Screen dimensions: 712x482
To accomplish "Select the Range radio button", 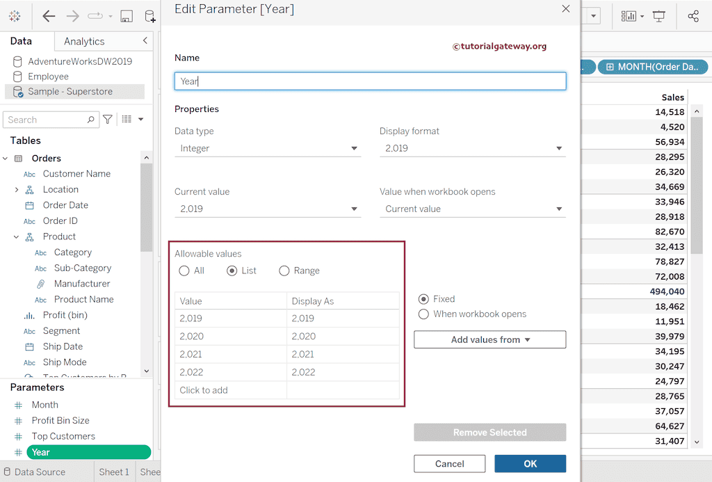I will 284,271.
